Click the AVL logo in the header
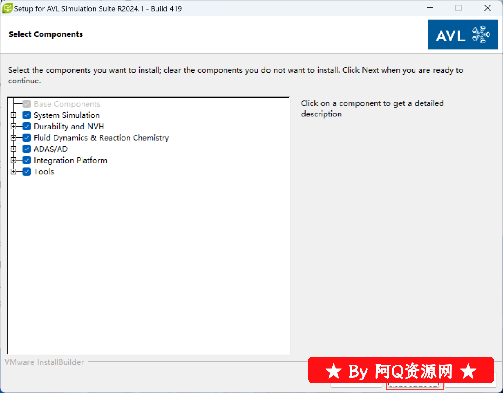Screen dimensions: 503x393 [x=462, y=34]
